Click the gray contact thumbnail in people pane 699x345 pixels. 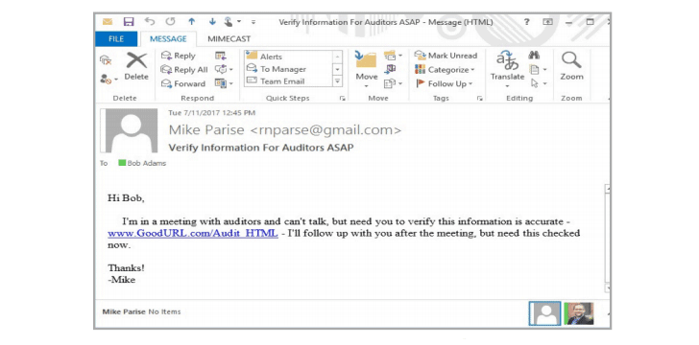544,313
